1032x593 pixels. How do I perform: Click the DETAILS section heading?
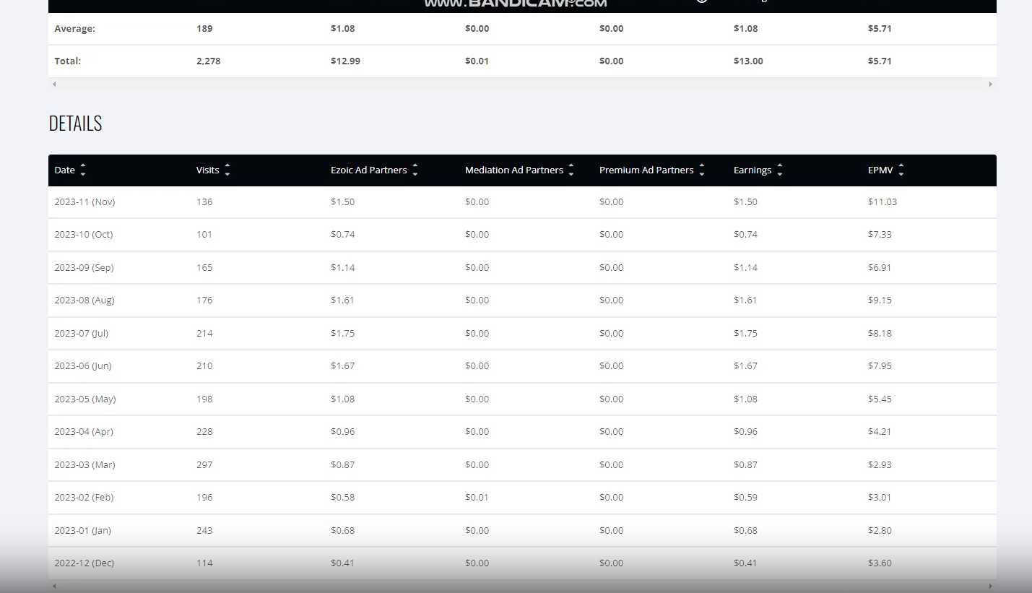(x=75, y=124)
